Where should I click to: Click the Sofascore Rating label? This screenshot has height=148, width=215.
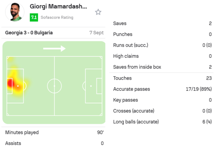(57, 17)
